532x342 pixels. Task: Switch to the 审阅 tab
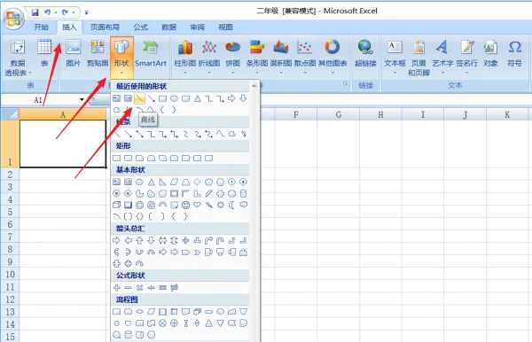click(x=197, y=27)
